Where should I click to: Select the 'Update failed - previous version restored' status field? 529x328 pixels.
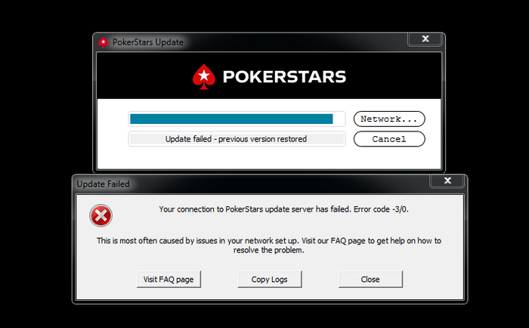237,139
